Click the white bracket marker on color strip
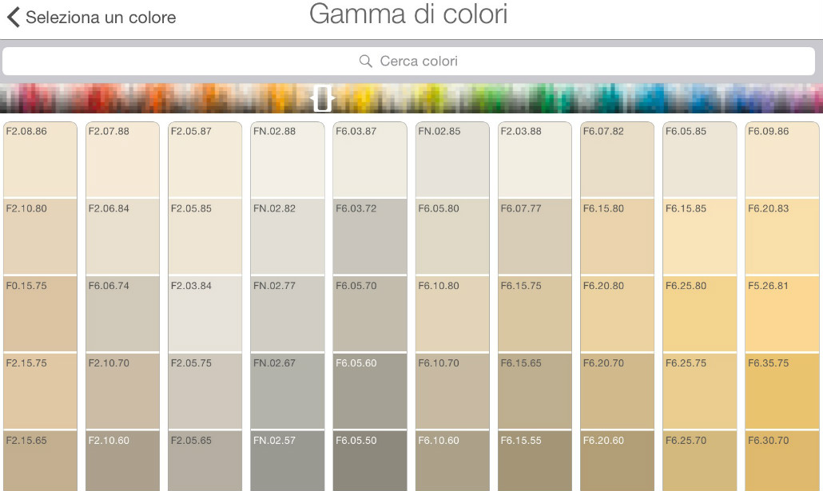 [x=322, y=99]
